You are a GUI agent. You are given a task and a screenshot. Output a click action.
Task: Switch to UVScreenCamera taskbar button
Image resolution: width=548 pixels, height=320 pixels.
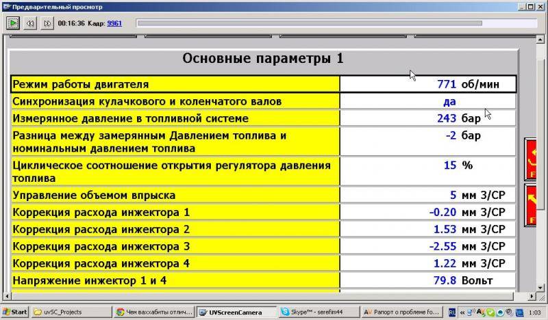[x=236, y=312]
